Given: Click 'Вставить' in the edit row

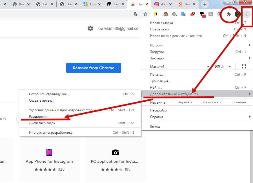Looking at the screenshot, I should coord(239,102).
